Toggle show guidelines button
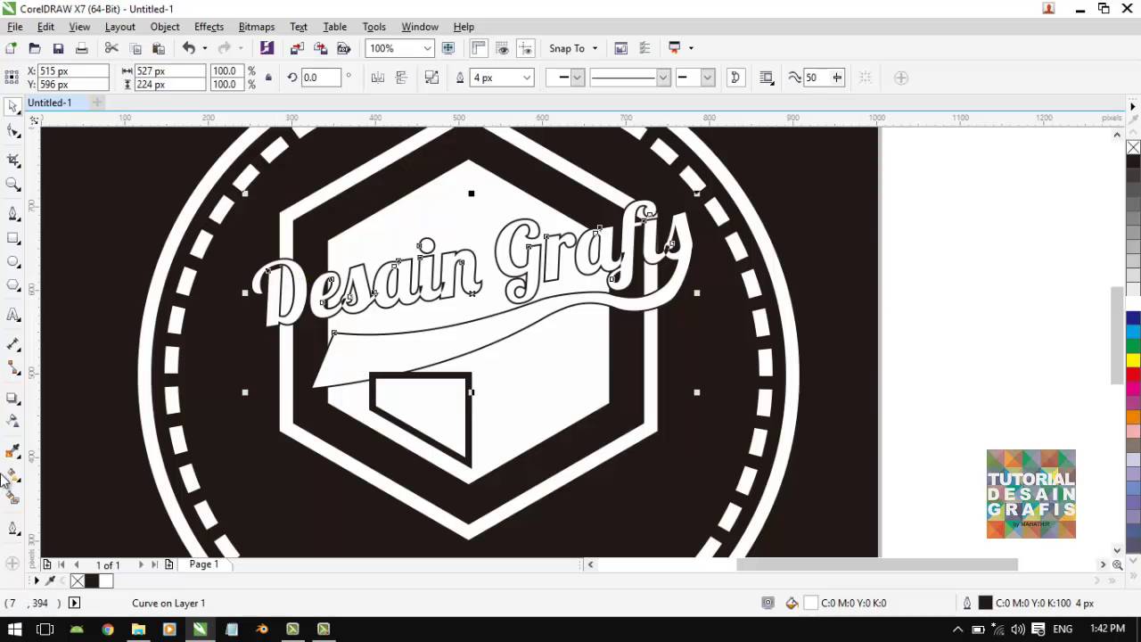Screen dimensions: 1141x642 (526, 48)
